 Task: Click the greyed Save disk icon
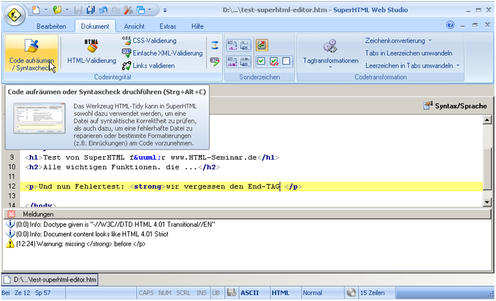tap(78, 10)
